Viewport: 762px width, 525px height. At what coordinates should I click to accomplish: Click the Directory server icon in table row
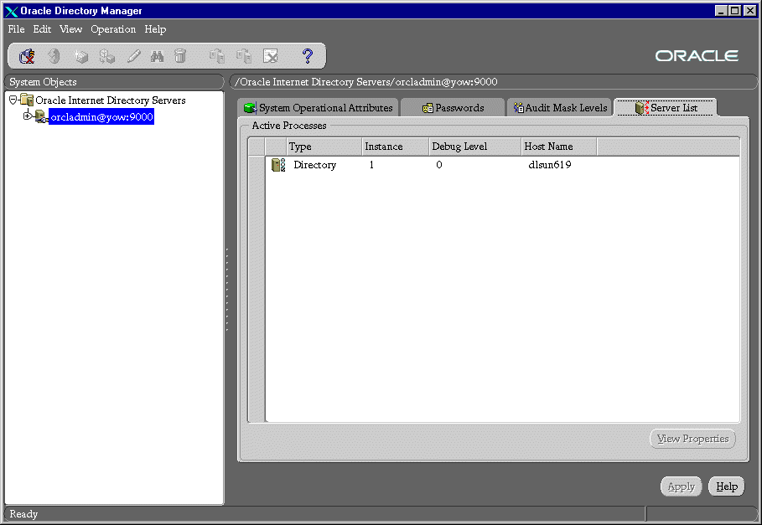click(x=278, y=165)
